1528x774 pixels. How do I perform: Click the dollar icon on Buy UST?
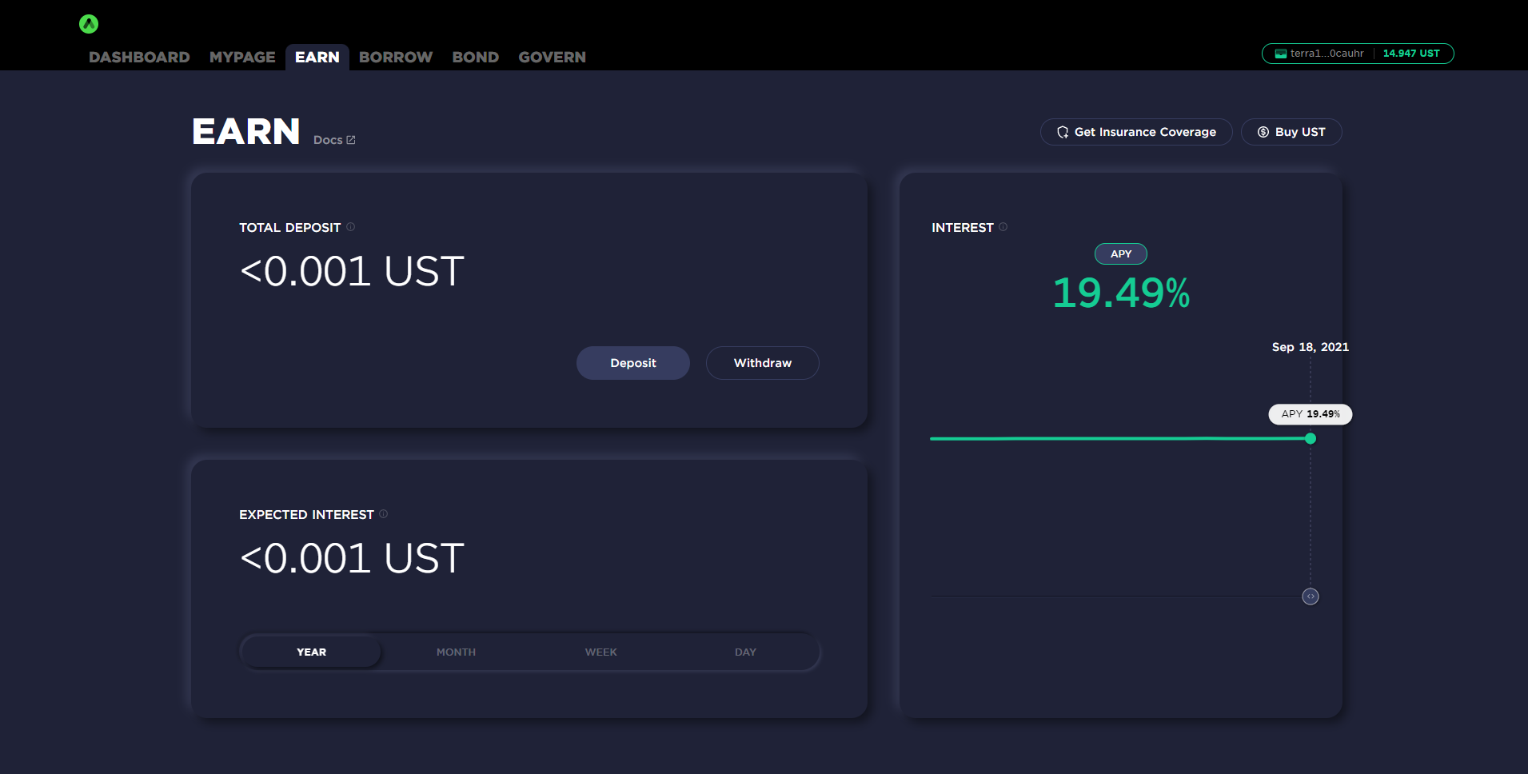click(1263, 132)
